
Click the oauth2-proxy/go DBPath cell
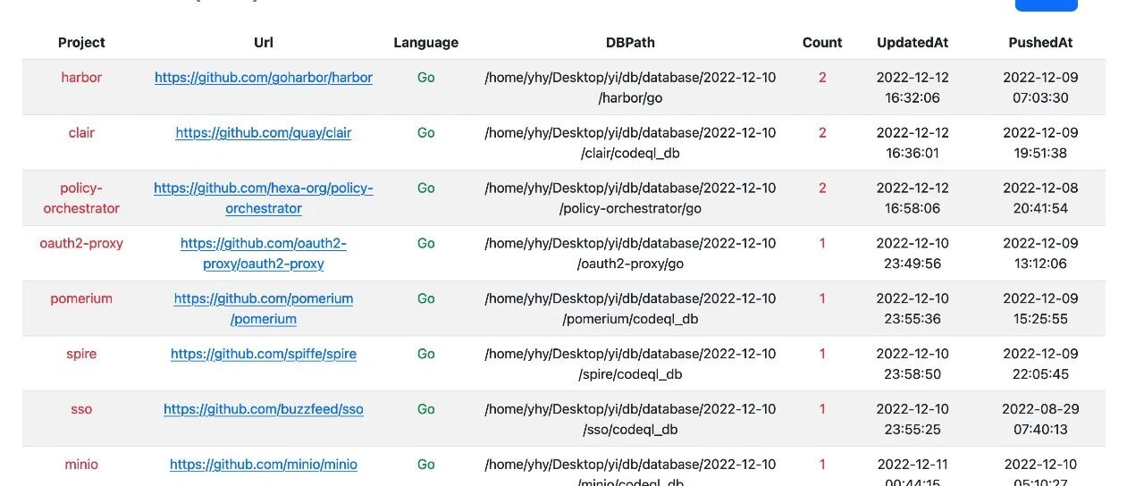click(630, 254)
